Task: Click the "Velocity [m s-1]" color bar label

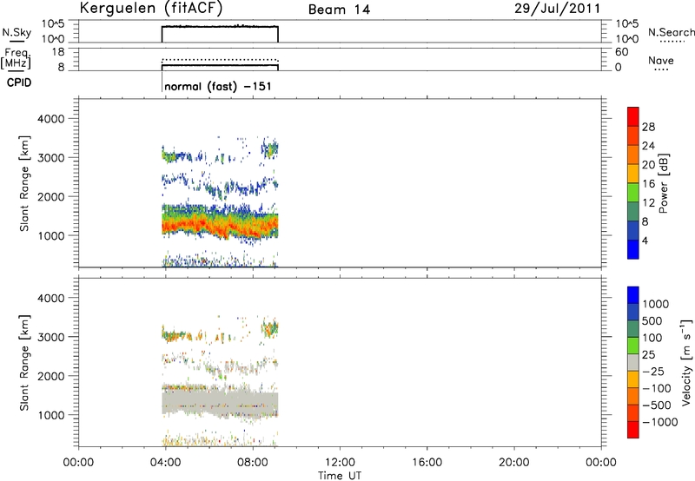Action: click(686, 362)
